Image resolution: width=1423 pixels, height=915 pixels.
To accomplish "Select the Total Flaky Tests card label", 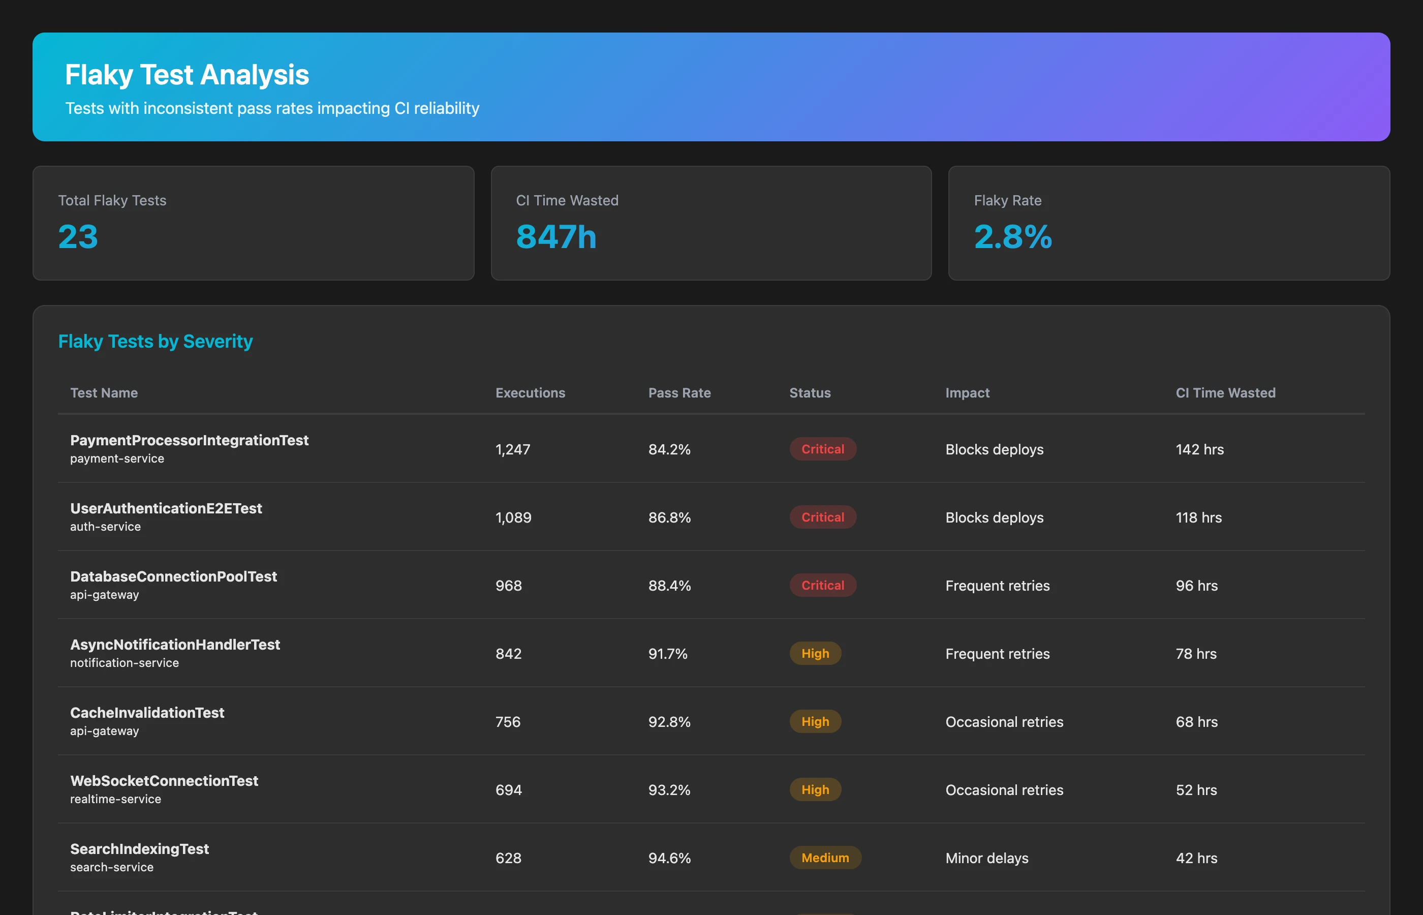I will pyautogui.click(x=112, y=200).
